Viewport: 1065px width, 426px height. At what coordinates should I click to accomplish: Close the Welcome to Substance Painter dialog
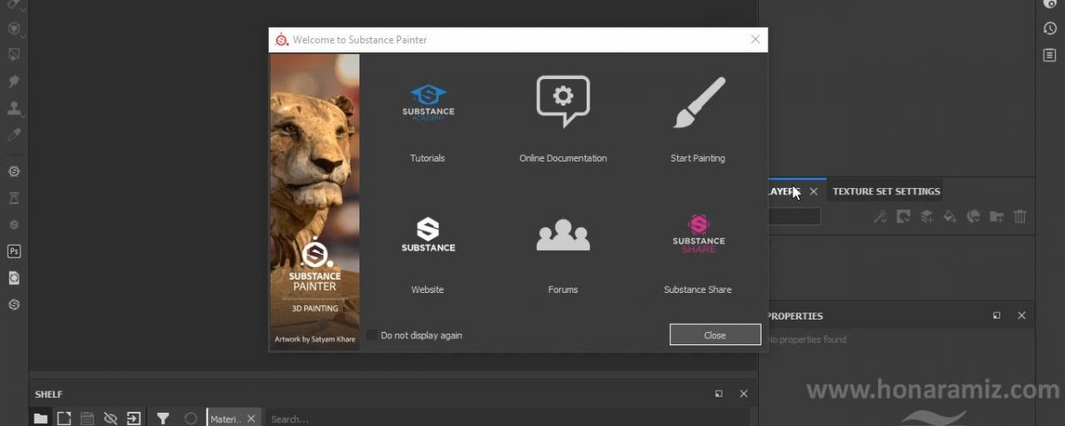point(755,39)
